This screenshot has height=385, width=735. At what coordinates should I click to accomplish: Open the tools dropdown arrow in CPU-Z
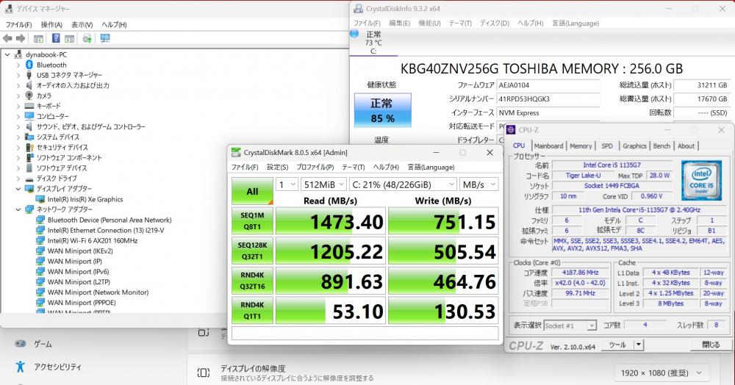point(638,345)
